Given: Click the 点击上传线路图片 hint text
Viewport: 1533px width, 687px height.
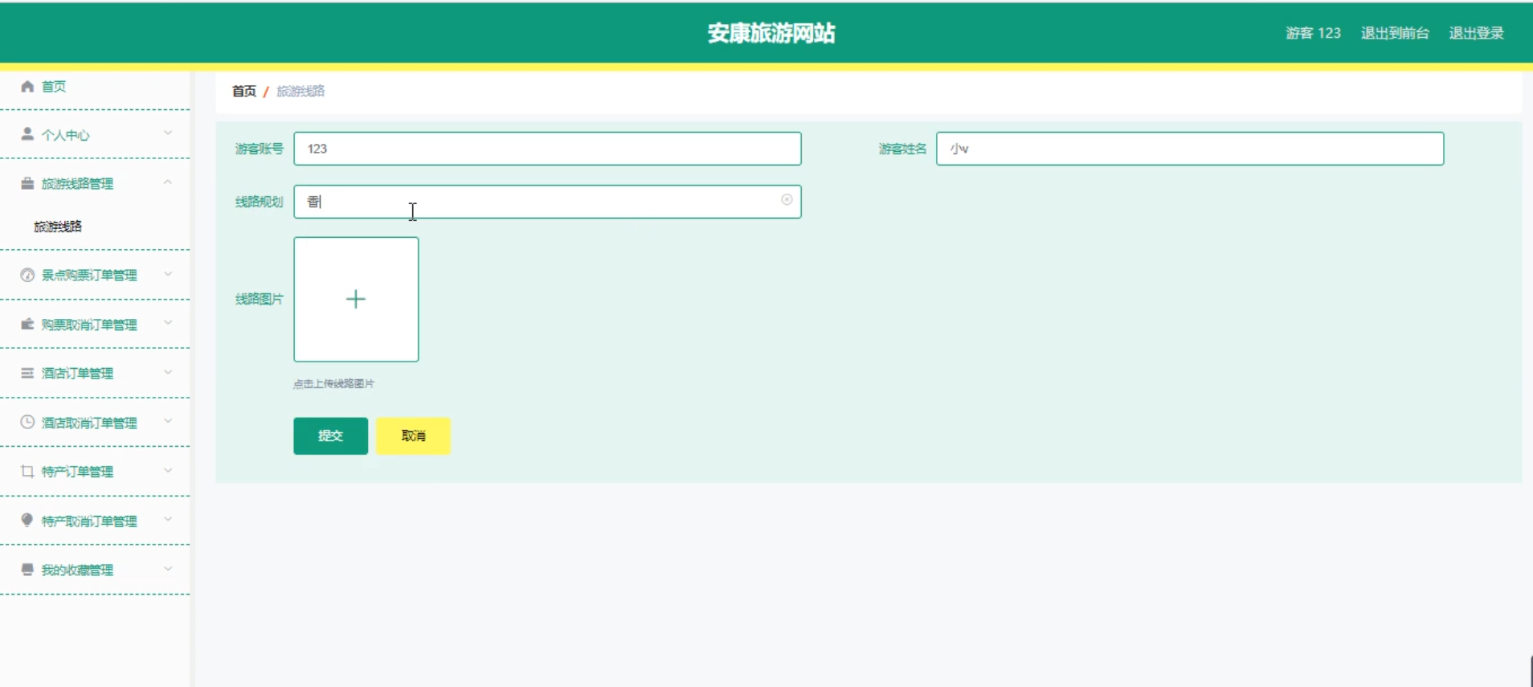Looking at the screenshot, I should tap(333, 384).
